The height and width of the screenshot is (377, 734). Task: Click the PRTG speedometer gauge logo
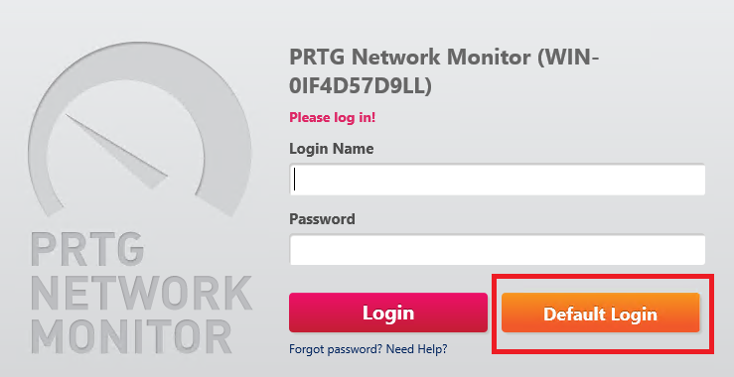click(x=139, y=130)
